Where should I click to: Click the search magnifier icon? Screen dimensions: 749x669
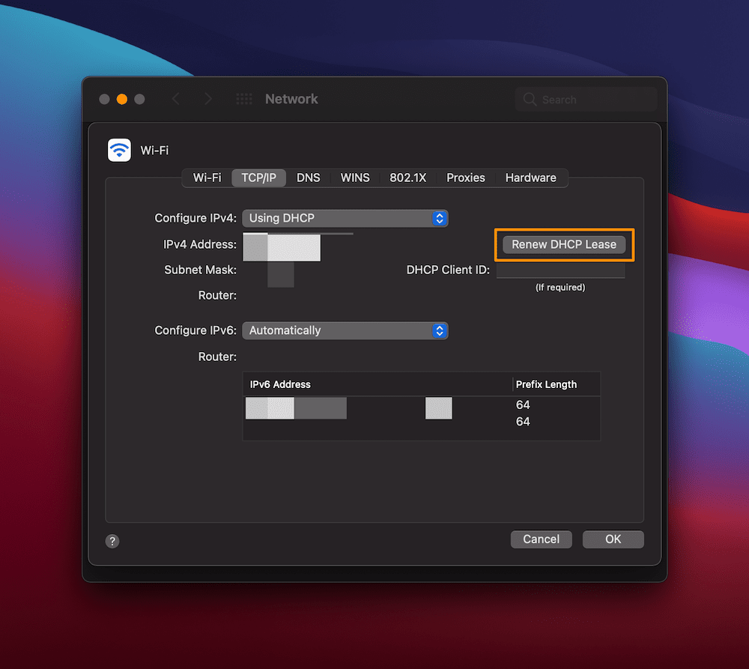pos(530,100)
